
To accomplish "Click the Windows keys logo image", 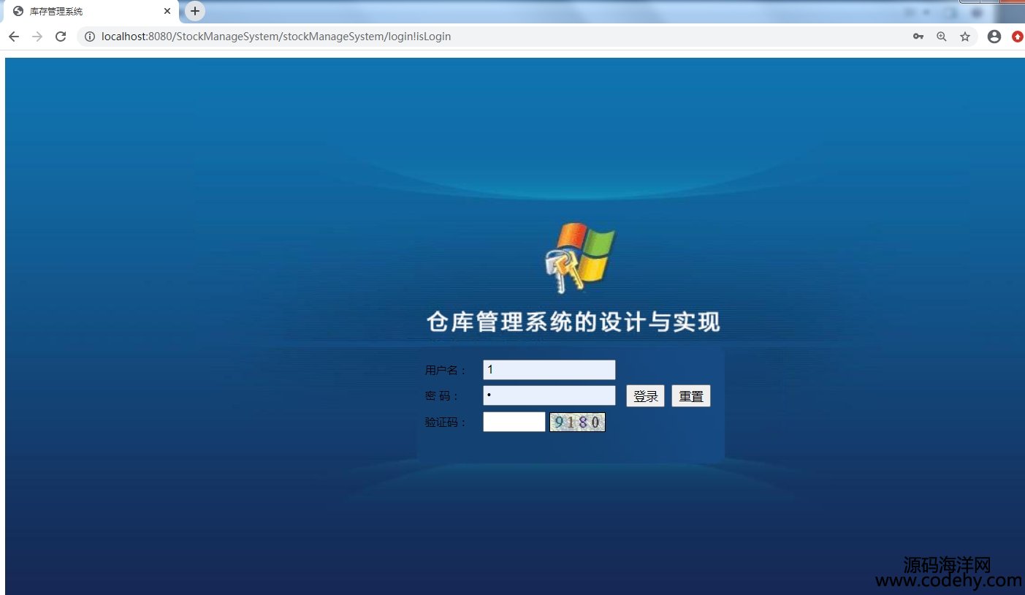I will point(580,258).
